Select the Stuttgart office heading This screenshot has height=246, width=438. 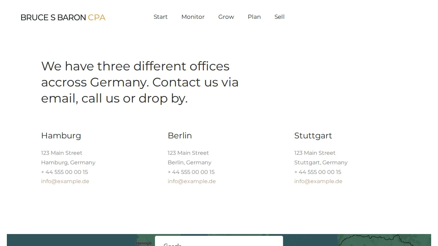pos(313,136)
